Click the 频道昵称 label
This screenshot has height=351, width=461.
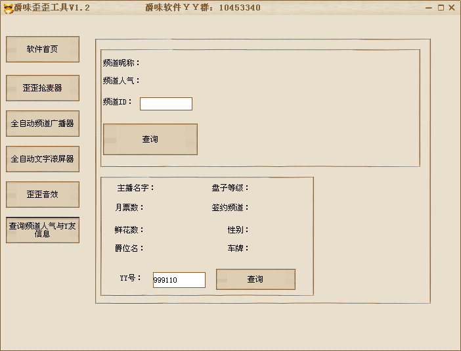121,63
